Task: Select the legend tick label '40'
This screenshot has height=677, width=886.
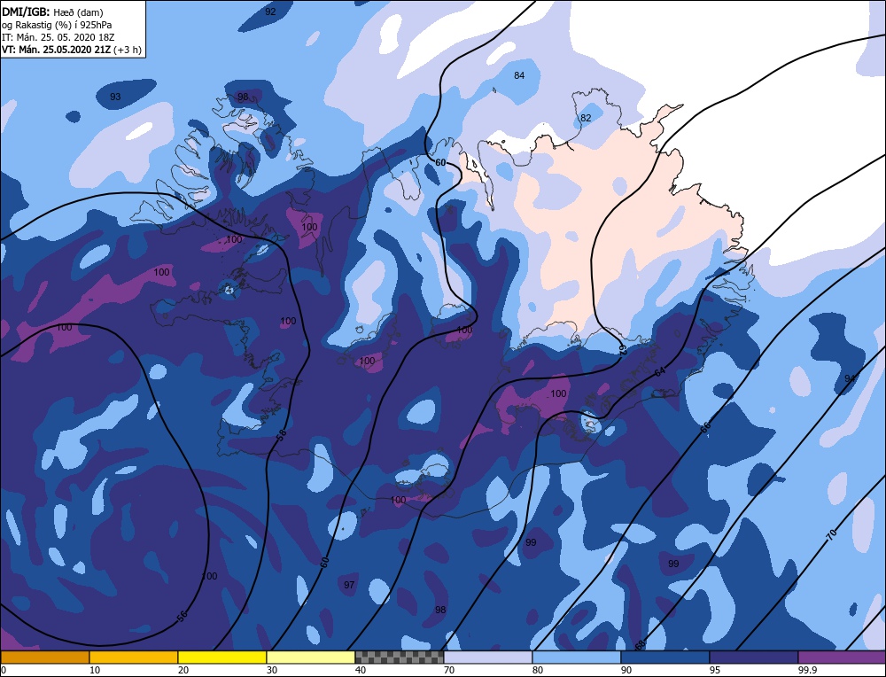Action: (x=361, y=670)
